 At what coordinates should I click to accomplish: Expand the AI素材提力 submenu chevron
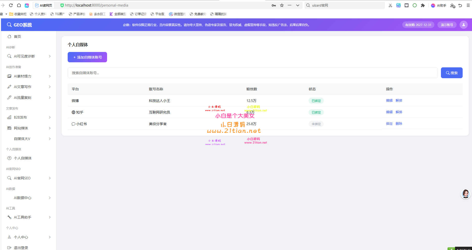point(50,76)
